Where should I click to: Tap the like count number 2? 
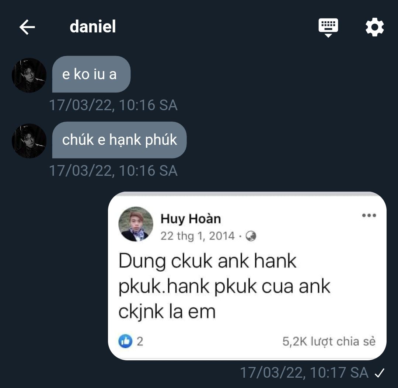click(x=140, y=341)
